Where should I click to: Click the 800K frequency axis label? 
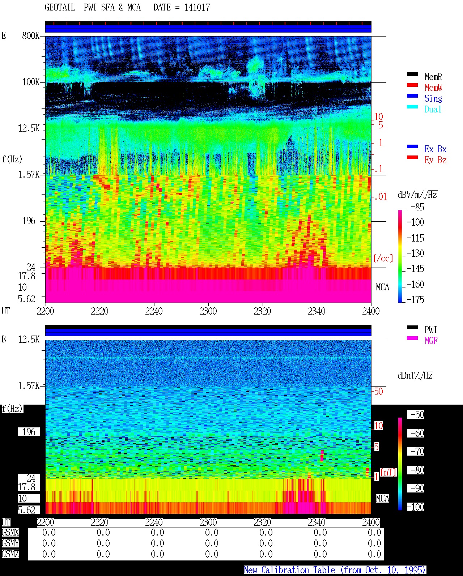31,35
